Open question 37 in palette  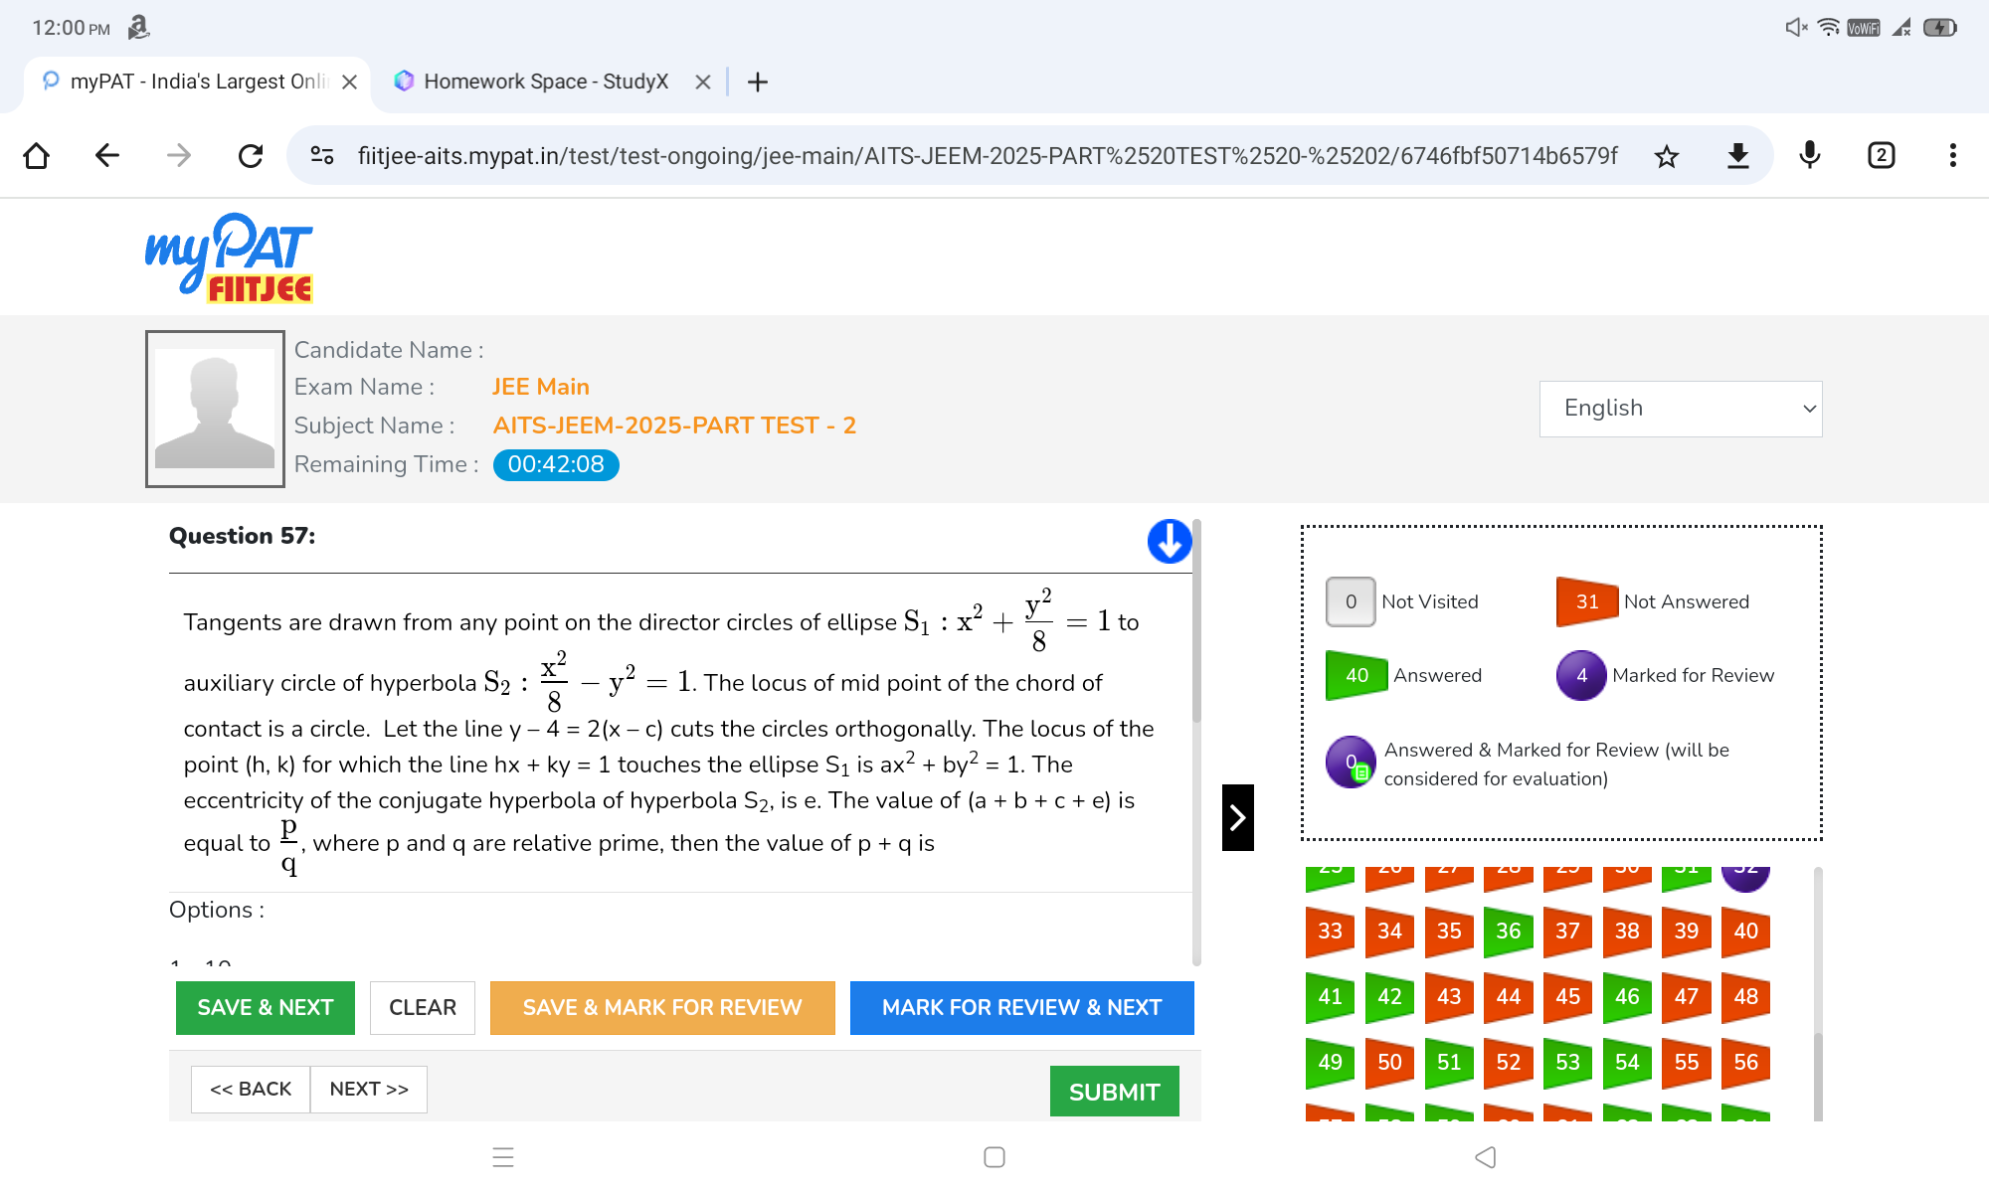pos(1568,932)
